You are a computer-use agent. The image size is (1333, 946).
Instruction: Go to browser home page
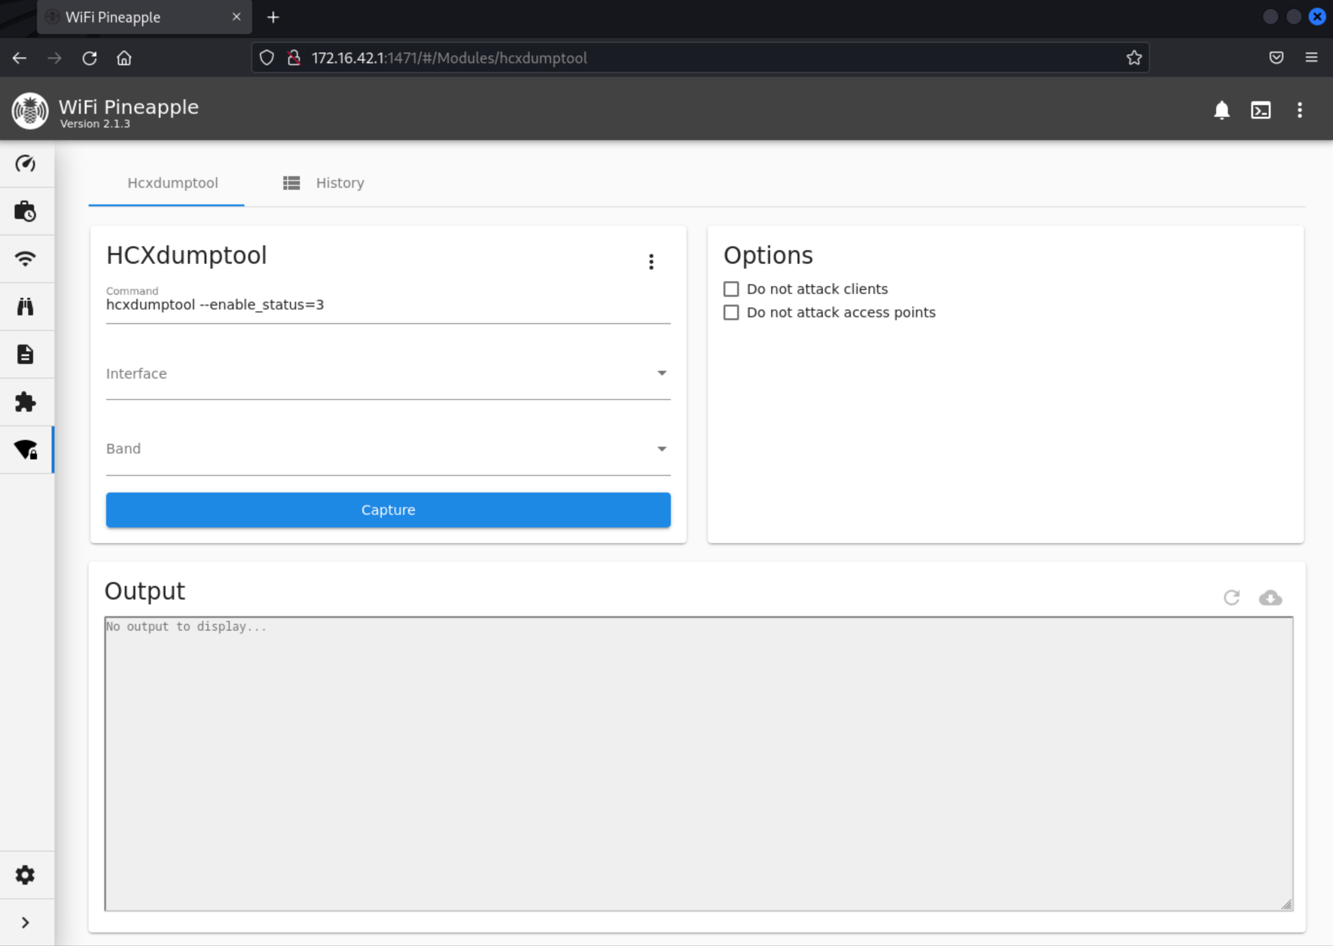[124, 58]
